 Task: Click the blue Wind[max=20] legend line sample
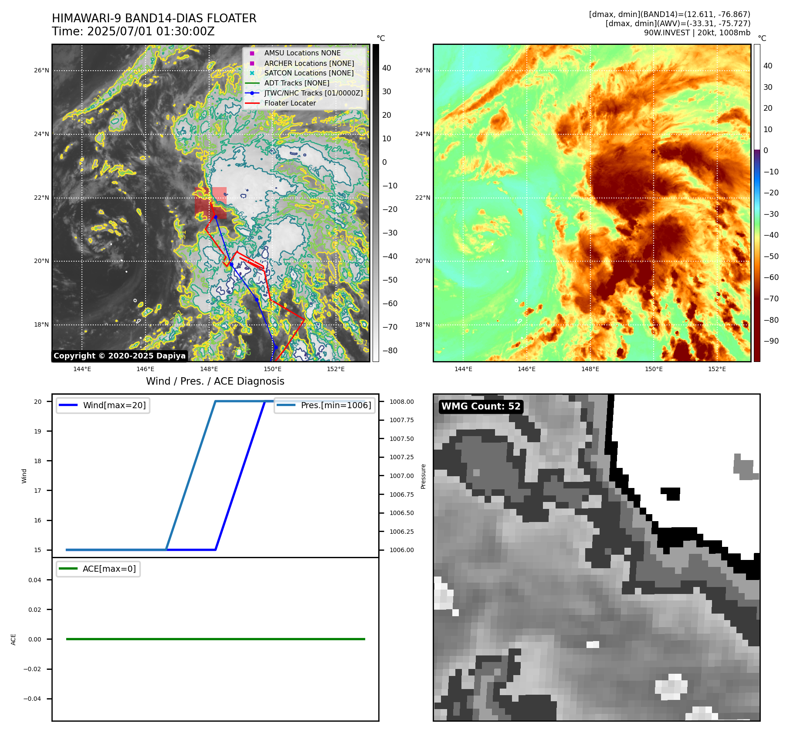(x=68, y=405)
